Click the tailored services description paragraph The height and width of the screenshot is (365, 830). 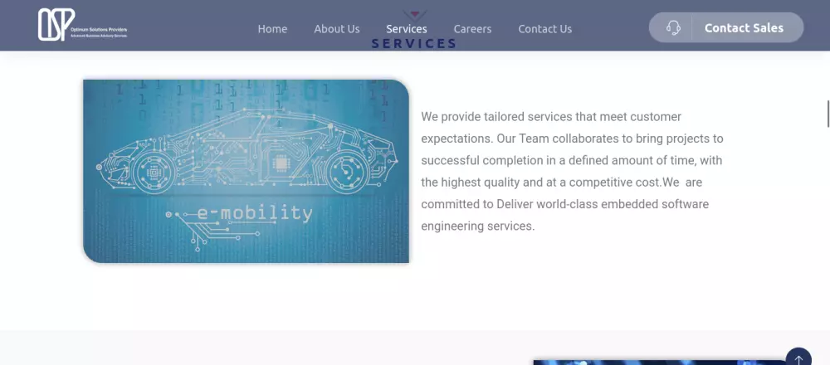pos(572,171)
